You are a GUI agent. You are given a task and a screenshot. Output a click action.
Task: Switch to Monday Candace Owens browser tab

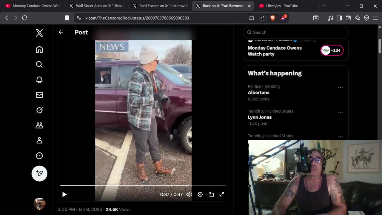tap(33, 6)
